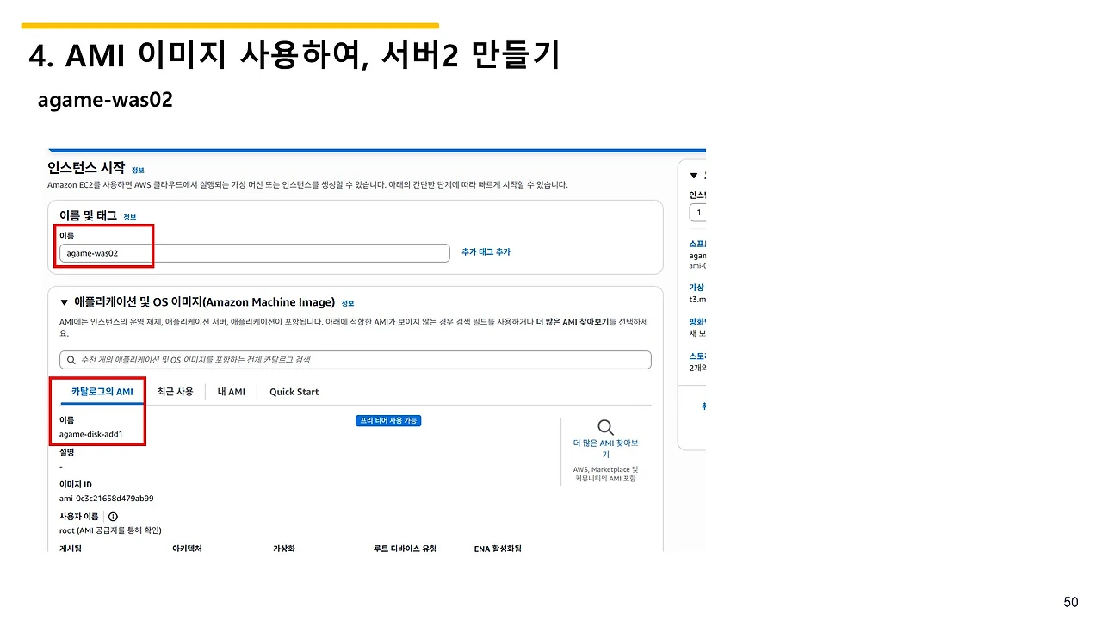
Task: Click the 정보 link next to 이름 및 태그
Action: 129,217
